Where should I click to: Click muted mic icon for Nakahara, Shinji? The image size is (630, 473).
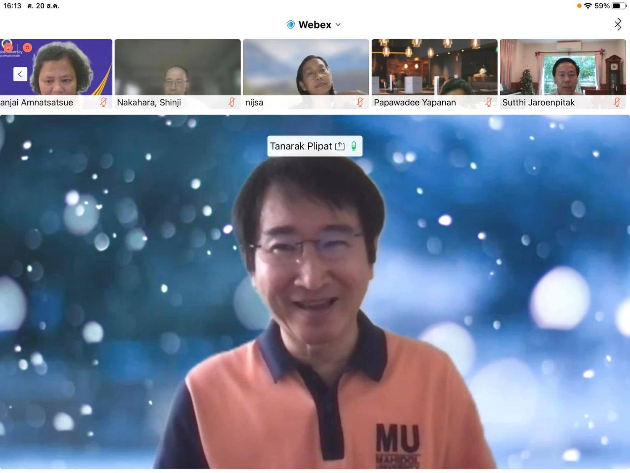click(232, 102)
